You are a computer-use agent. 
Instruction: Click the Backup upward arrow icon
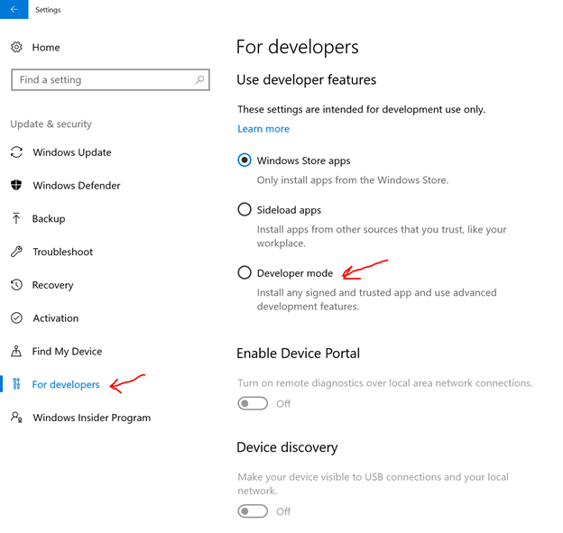[16, 218]
